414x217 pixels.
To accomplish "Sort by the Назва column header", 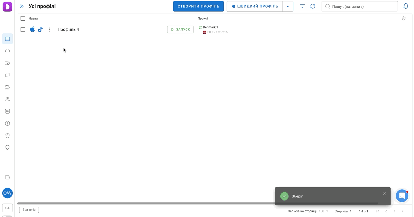I will [33, 18].
